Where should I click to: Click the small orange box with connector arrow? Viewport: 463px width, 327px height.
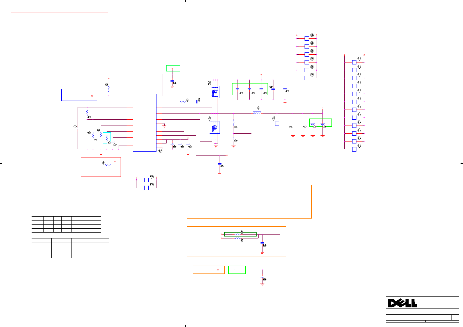coord(209,270)
